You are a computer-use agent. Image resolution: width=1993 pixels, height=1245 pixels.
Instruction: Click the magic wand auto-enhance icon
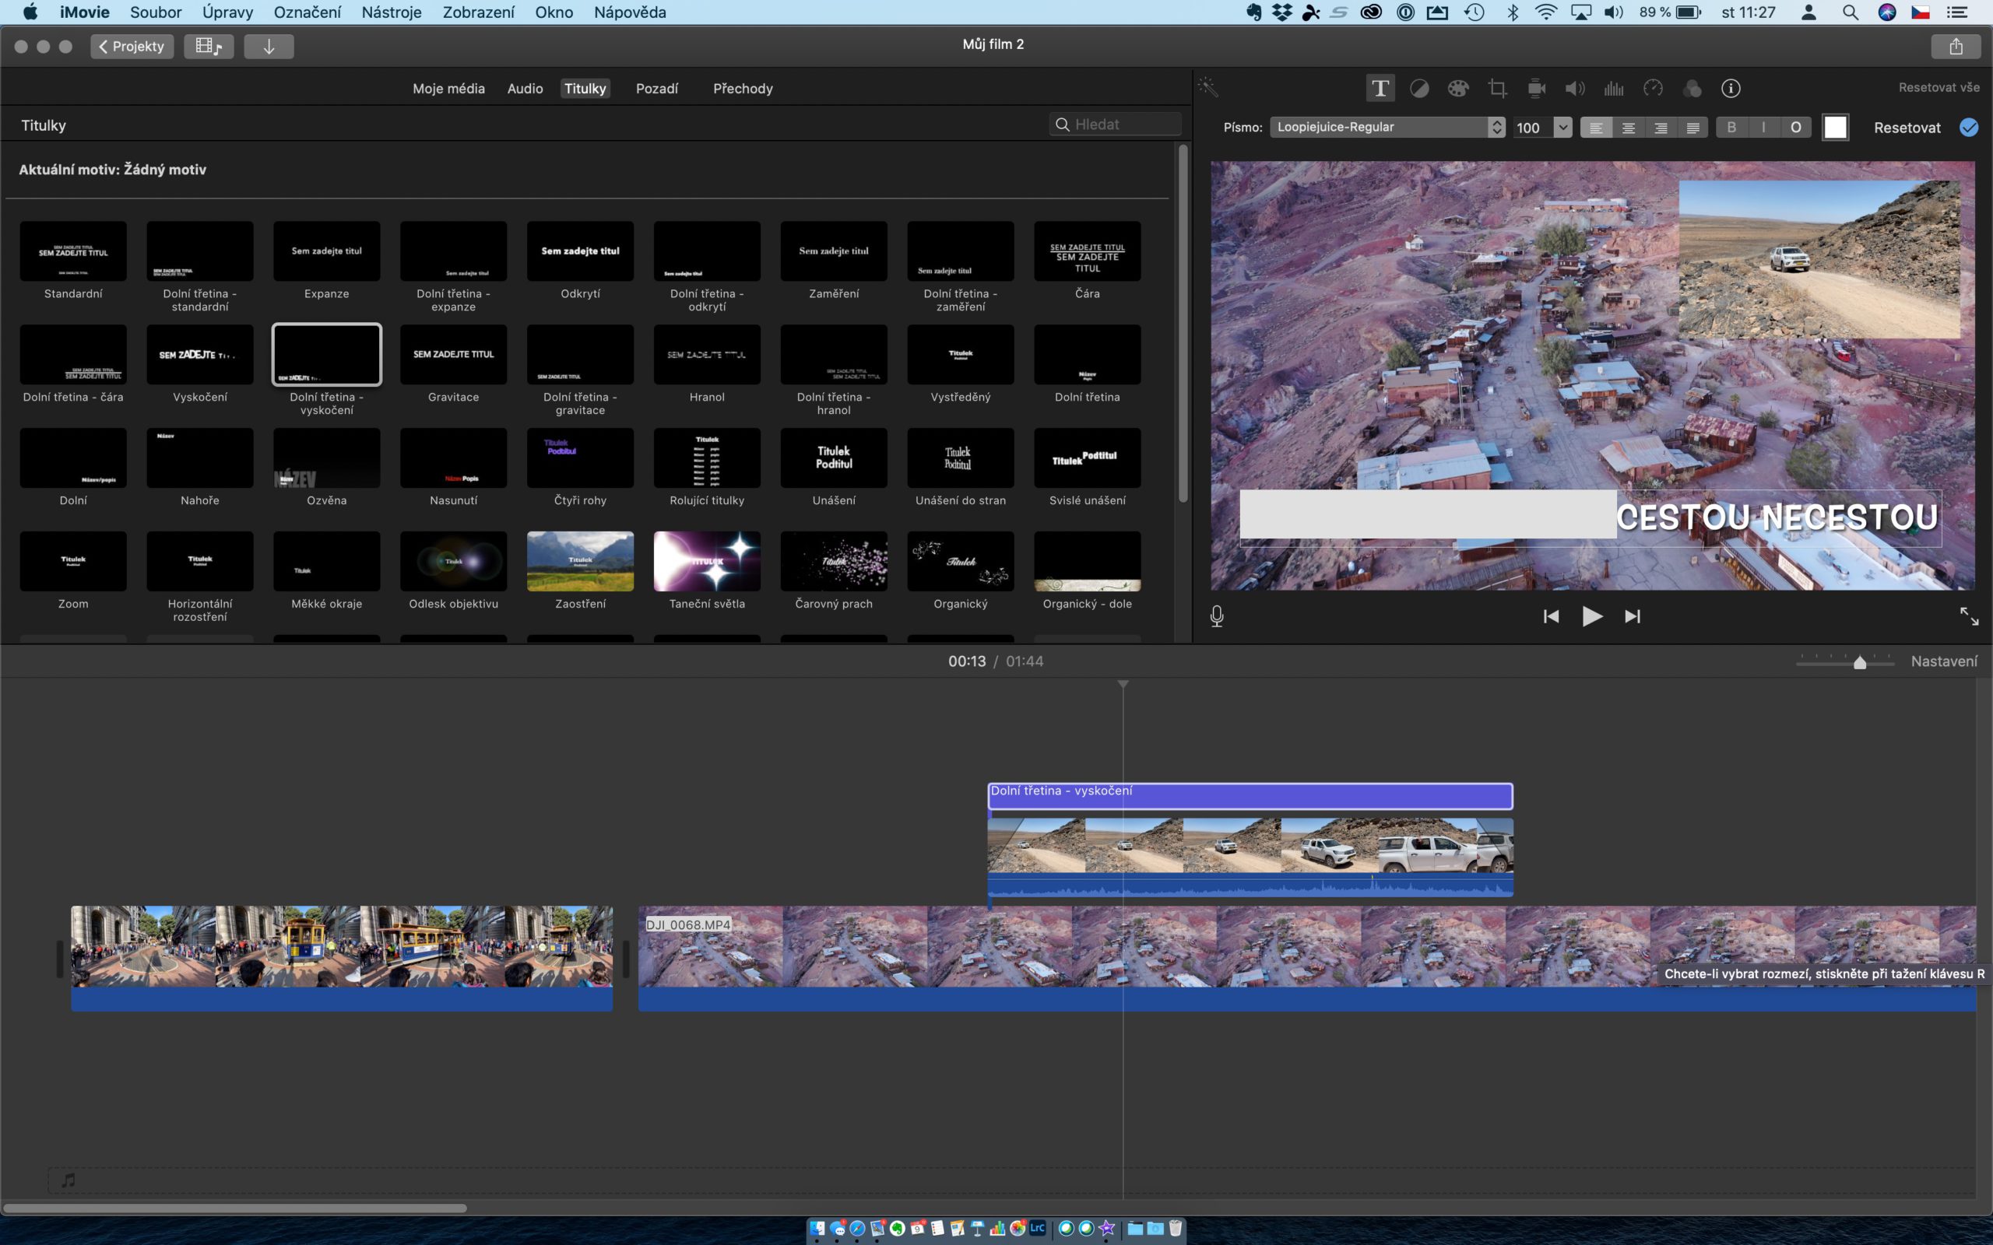click(1208, 87)
